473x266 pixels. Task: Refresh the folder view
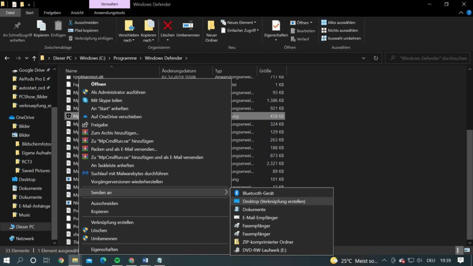pos(376,58)
